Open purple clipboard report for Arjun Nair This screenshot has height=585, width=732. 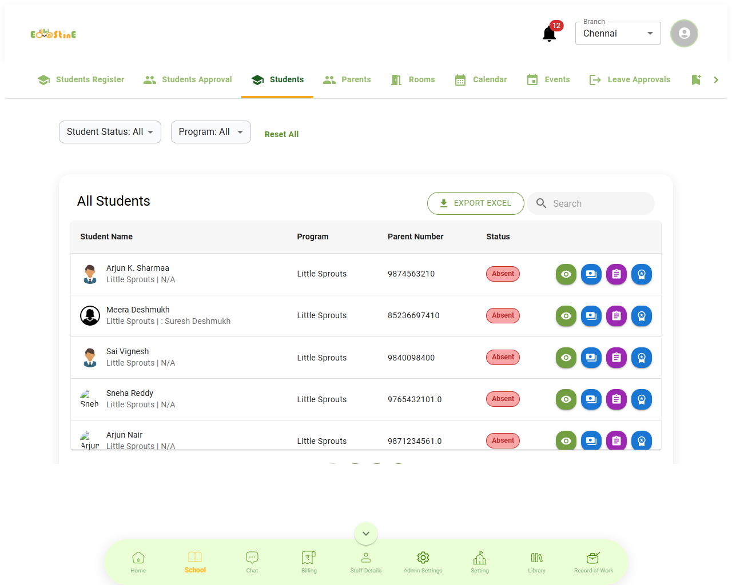616,440
